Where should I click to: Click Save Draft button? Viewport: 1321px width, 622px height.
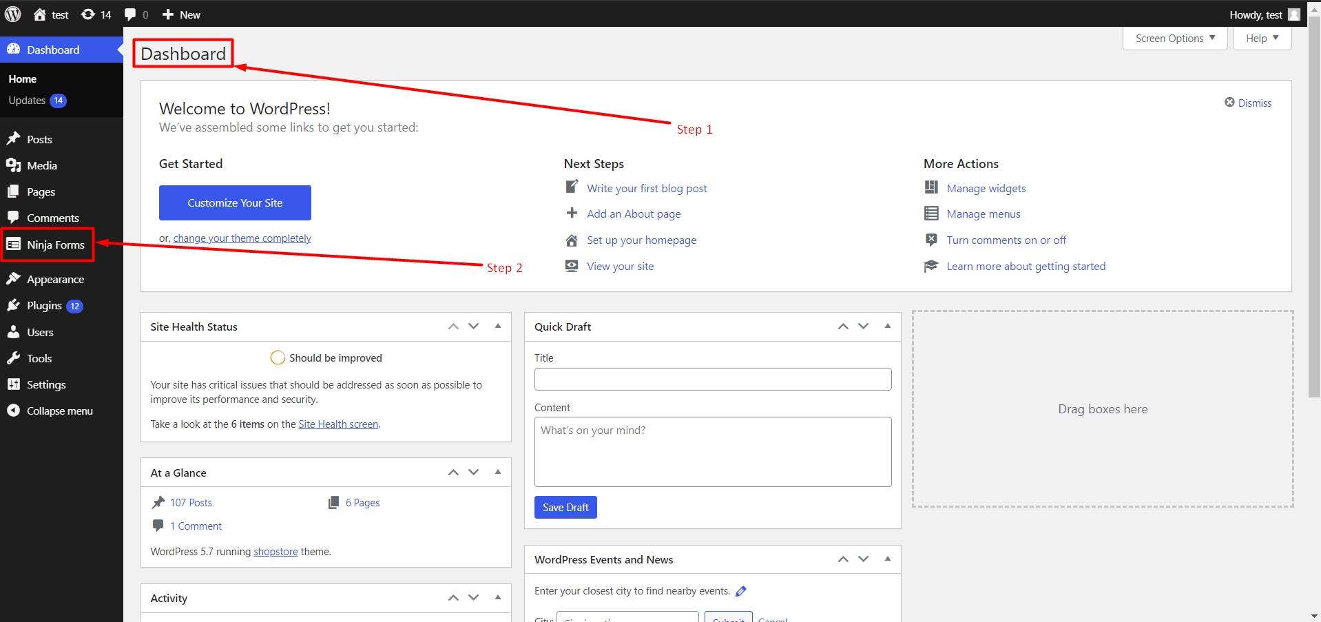tap(565, 507)
